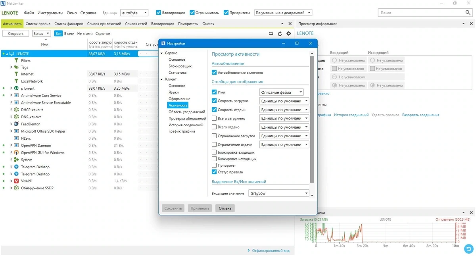The height and width of the screenshot is (256, 476).
Task: Click the Обнаружение SSDP service icon
Action: point(16,188)
